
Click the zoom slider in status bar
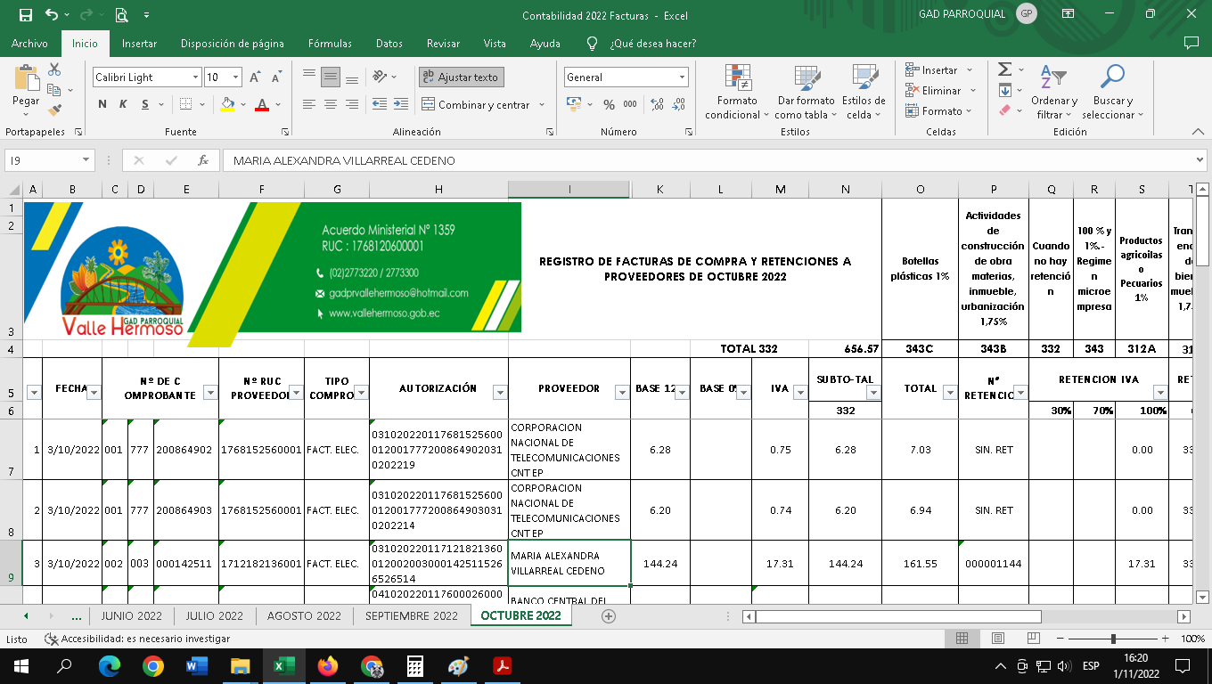point(1113,639)
